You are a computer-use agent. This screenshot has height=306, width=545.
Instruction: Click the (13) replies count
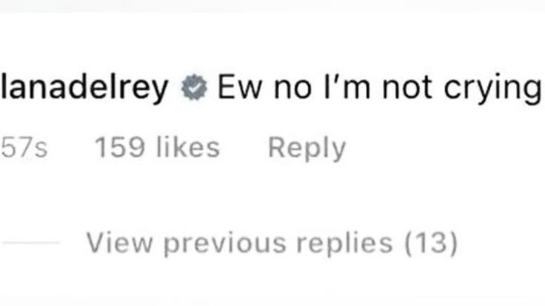431,243
